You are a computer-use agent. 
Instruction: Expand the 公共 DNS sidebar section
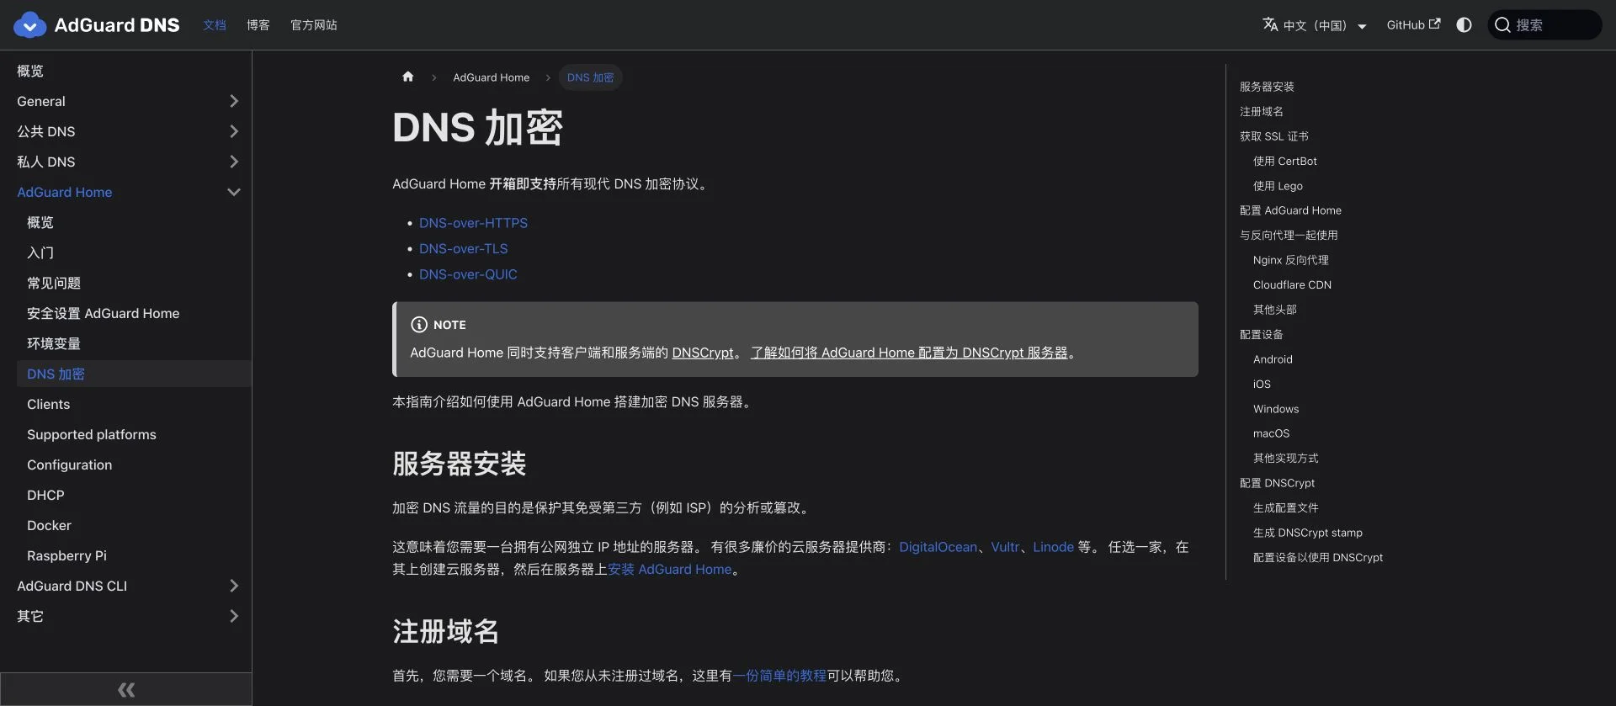(234, 131)
